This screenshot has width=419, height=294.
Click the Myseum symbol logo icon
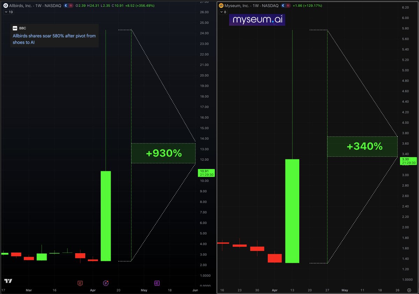[x=221, y=6]
